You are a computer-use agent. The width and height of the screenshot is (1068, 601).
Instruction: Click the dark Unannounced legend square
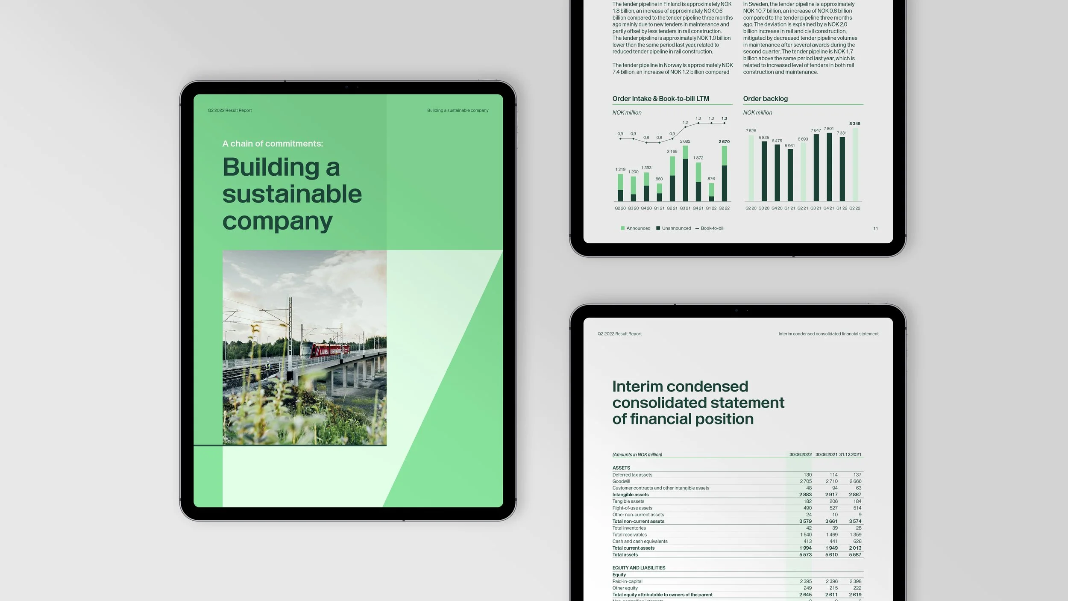[x=658, y=228]
